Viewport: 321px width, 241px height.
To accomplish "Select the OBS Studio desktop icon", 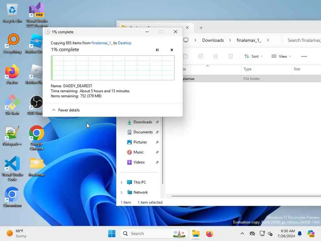I will coord(35,105).
